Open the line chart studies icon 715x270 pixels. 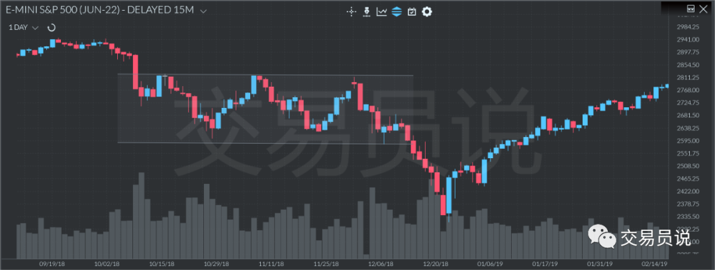click(x=382, y=11)
